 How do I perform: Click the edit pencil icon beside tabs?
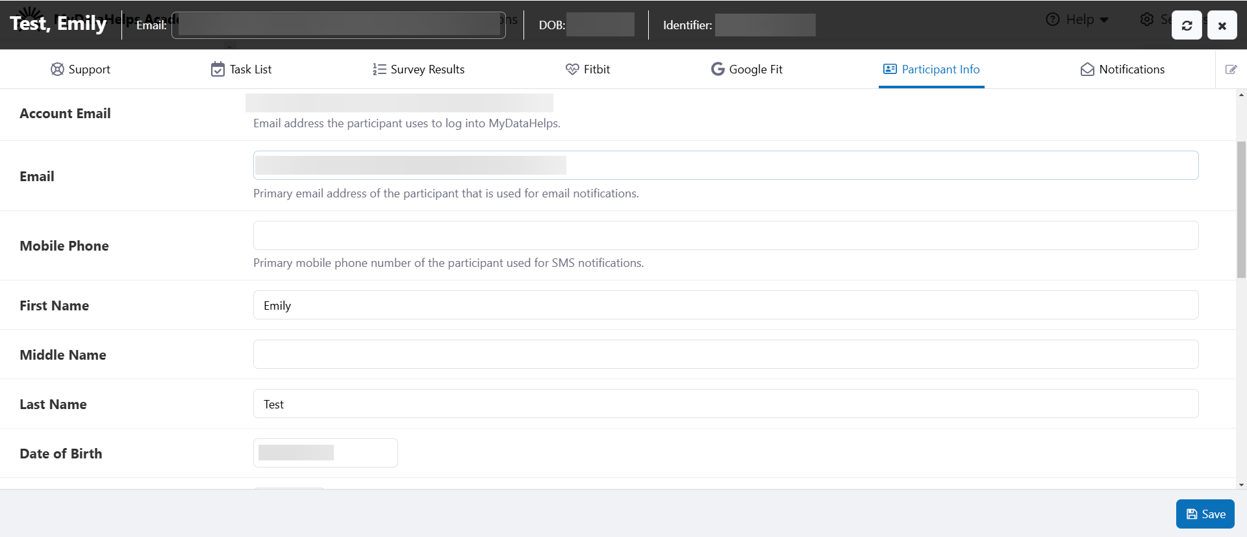[x=1231, y=69]
